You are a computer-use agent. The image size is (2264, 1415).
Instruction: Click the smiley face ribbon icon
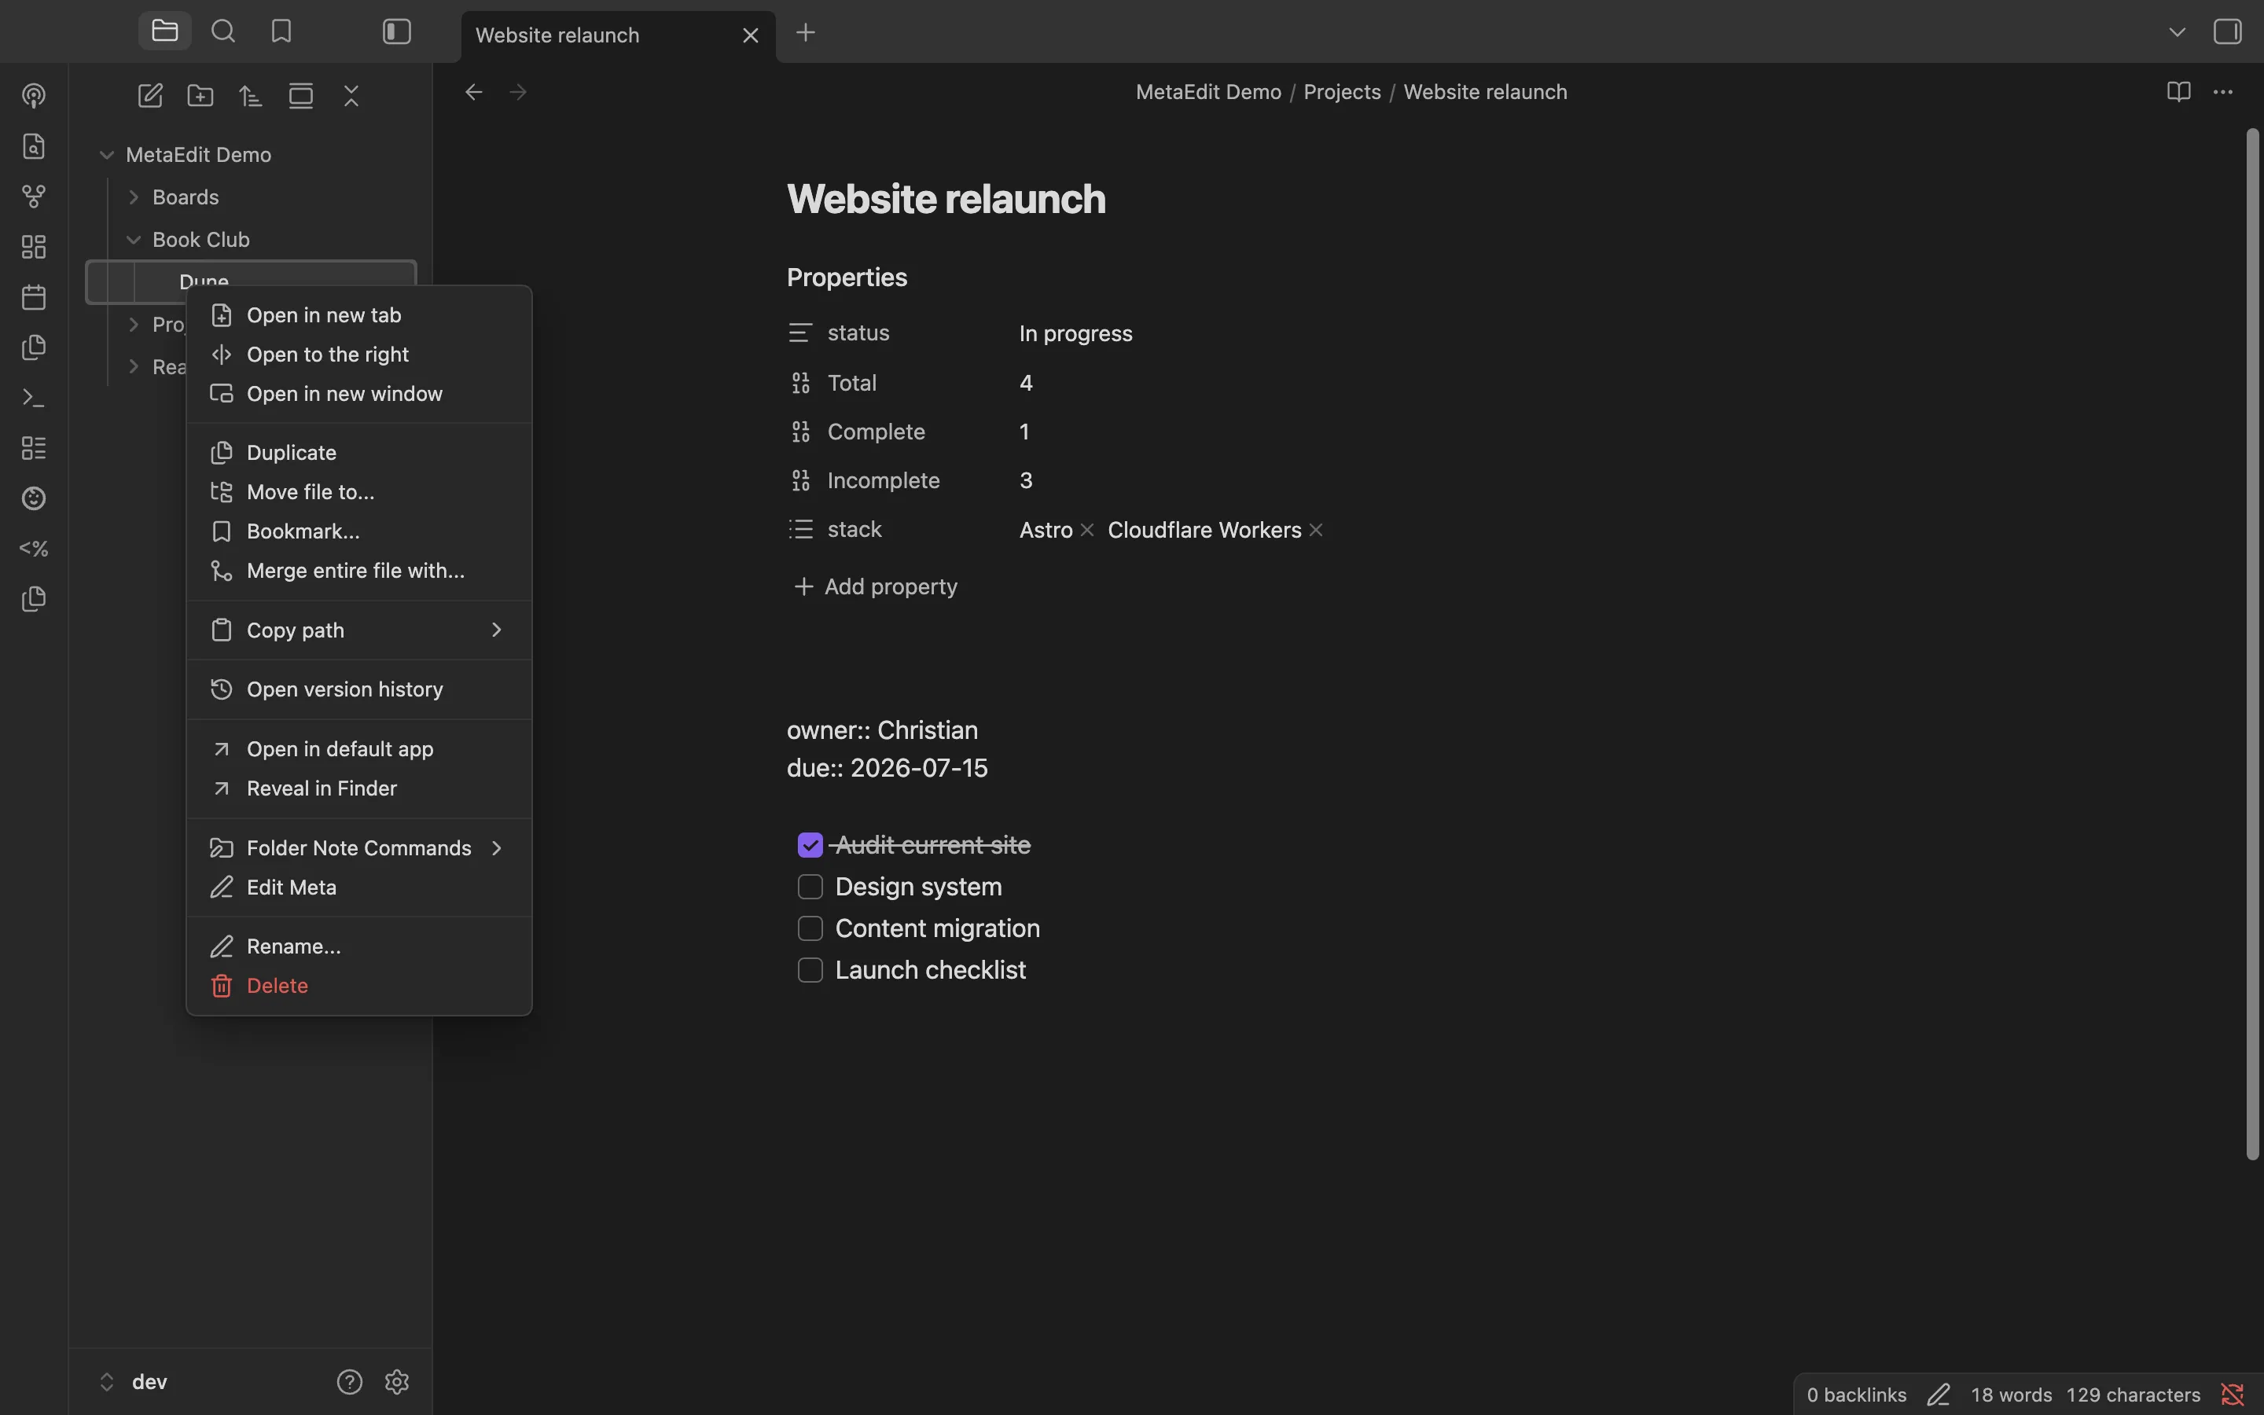(x=34, y=498)
